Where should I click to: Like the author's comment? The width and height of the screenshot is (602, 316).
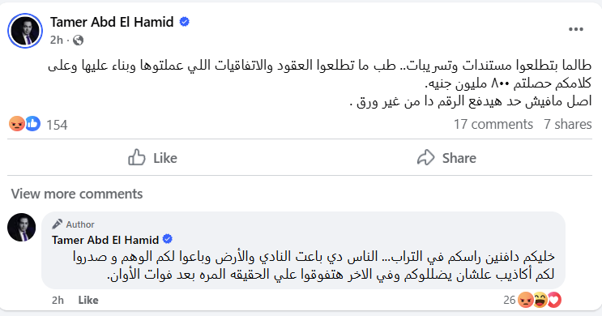coord(88,300)
